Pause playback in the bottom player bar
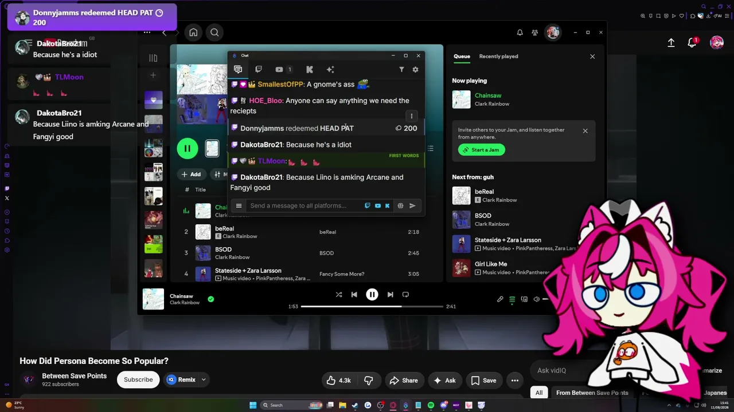734x412 pixels. click(372, 295)
